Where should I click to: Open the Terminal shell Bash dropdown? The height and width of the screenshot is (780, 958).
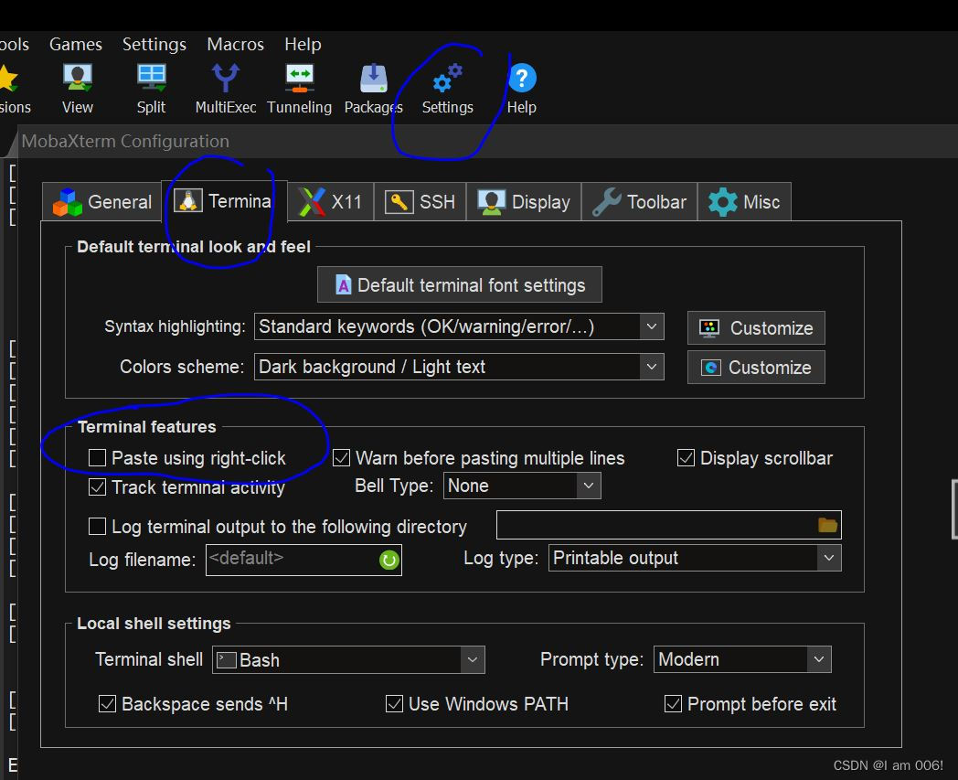click(473, 659)
